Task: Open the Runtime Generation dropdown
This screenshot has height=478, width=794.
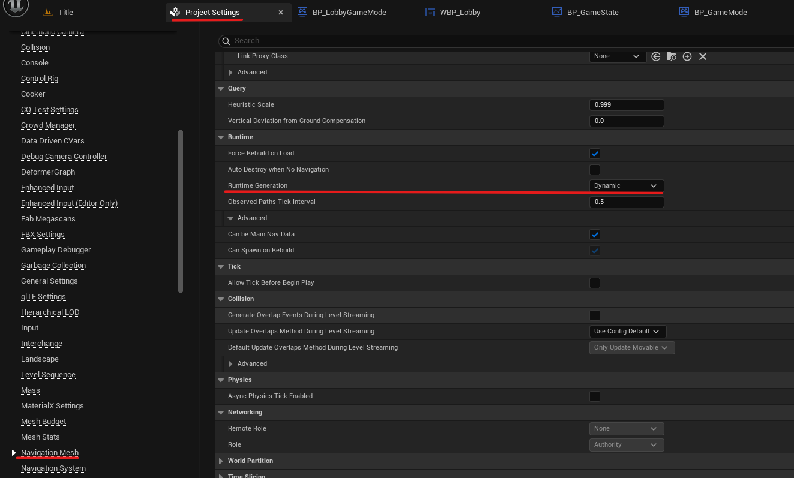Action: coord(627,186)
